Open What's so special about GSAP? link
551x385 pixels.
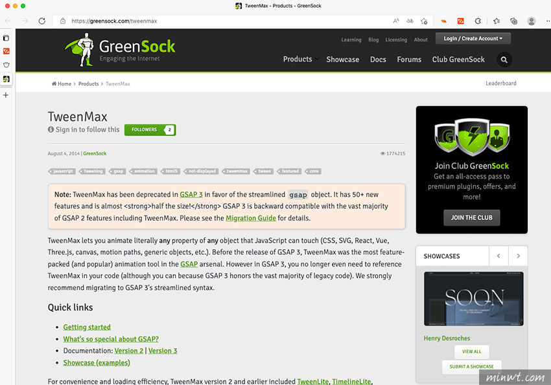click(x=111, y=339)
